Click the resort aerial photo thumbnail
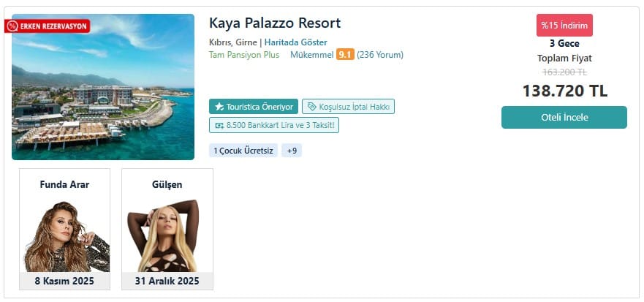Viewport: 644px width, 302px height. [103, 87]
